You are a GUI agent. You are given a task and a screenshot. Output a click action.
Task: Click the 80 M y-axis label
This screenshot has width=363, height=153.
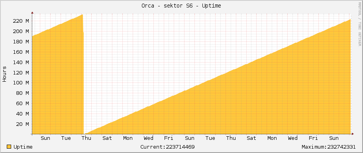[23, 93]
